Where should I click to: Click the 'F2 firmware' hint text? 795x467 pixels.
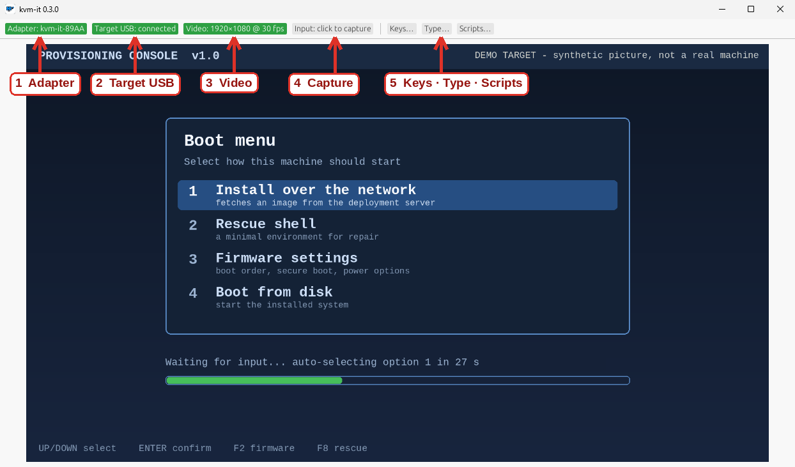tap(264, 448)
